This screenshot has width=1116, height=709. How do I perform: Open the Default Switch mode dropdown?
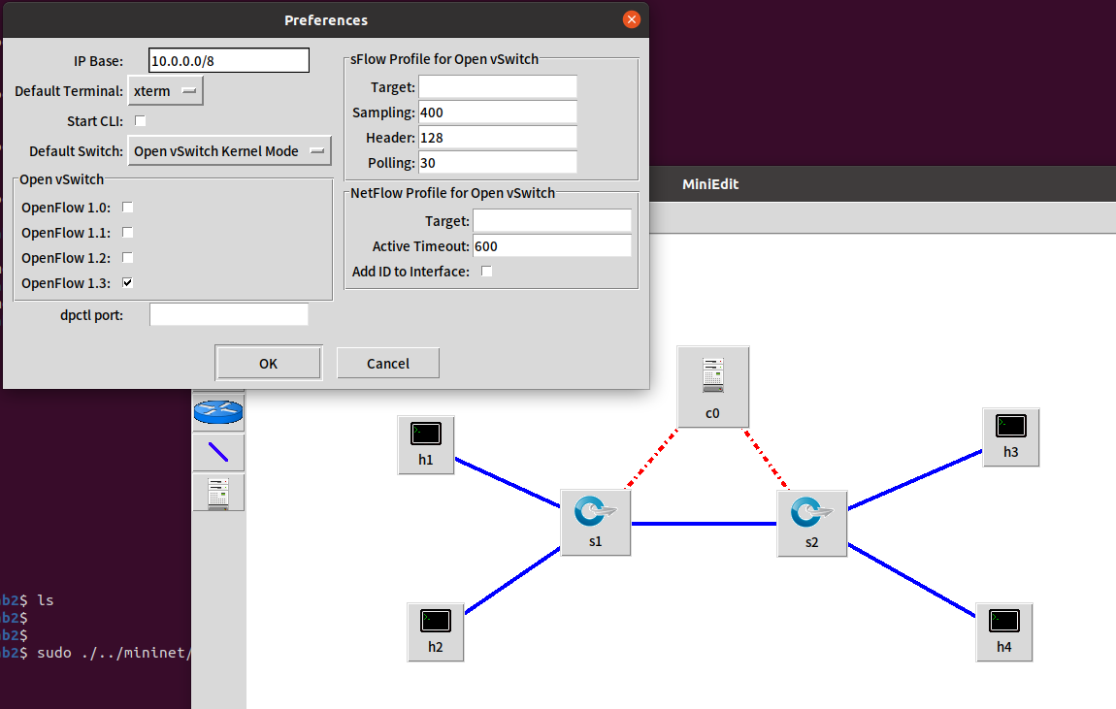point(229,151)
